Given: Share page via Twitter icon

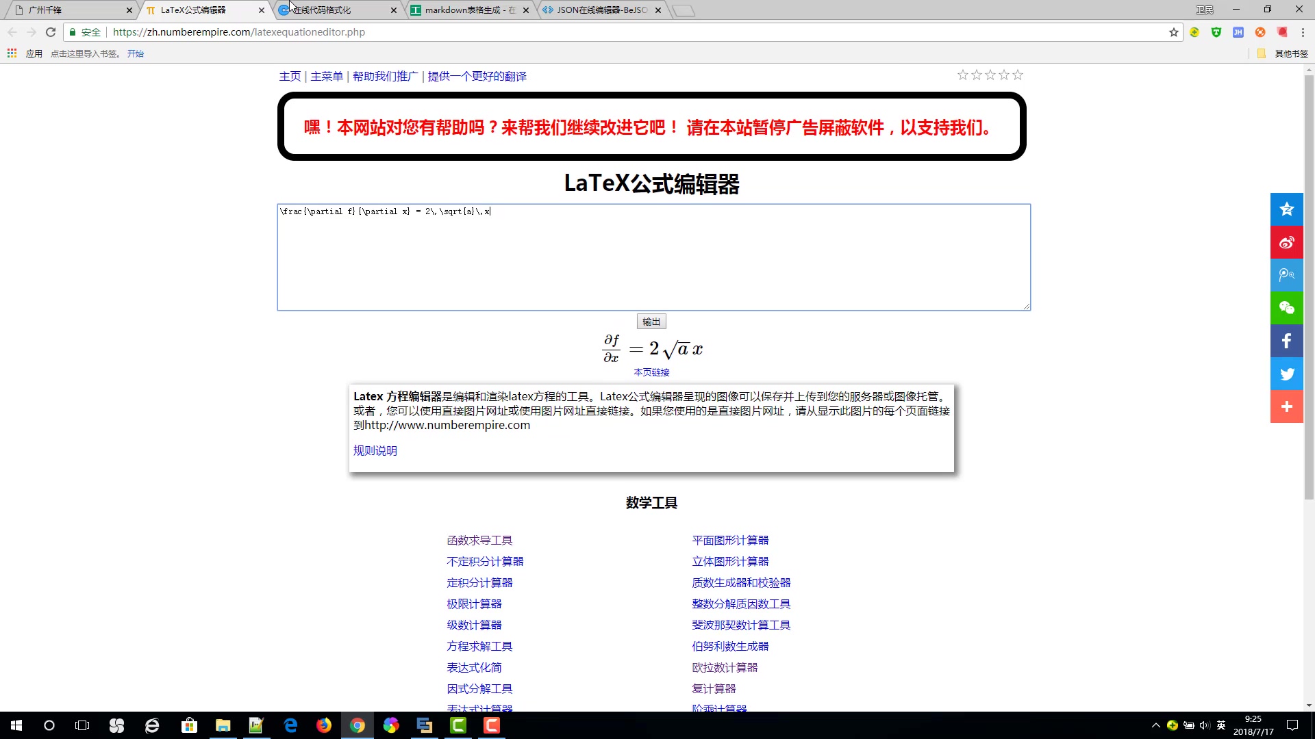Looking at the screenshot, I should tap(1286, 374).
